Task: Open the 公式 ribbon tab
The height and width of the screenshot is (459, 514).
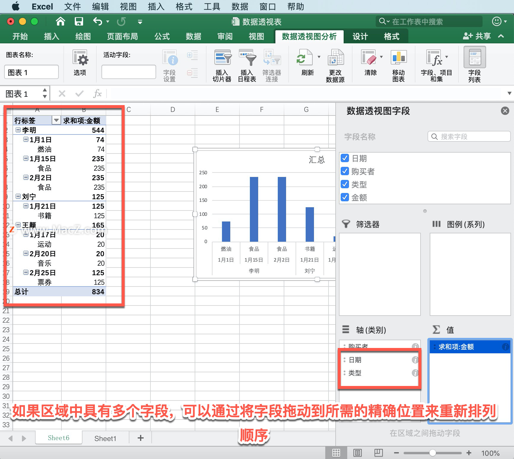Action: 162,36
